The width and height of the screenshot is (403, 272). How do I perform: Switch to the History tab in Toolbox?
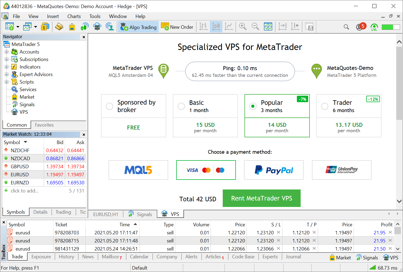click(66, 257)
